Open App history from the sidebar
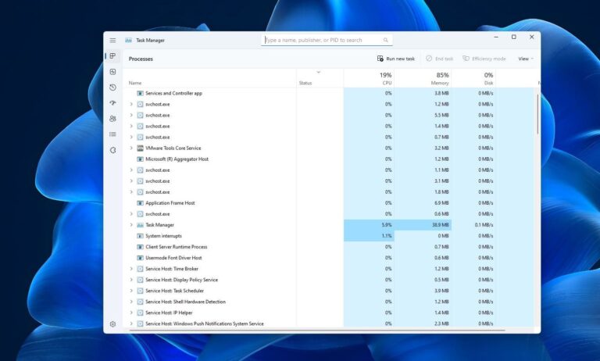 coord(112,88)
